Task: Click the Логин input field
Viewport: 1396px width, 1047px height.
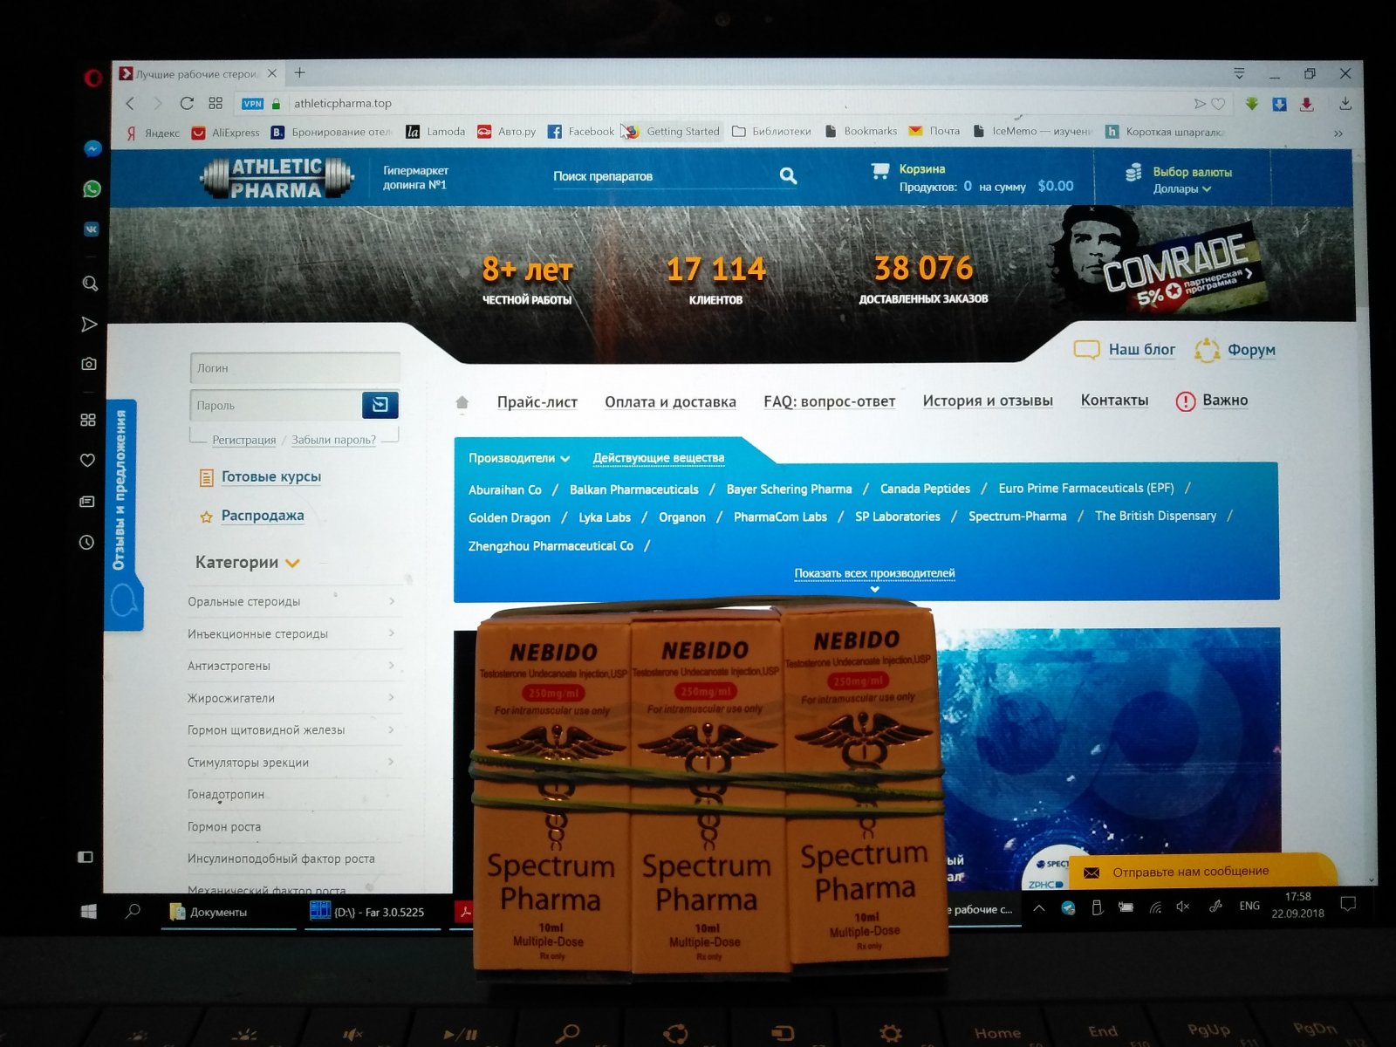Action: click(295, 368)
